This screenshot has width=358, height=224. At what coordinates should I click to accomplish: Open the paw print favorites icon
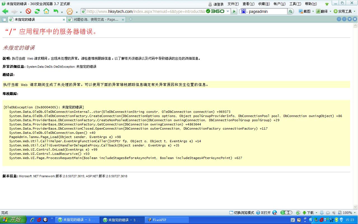click(69, 11)
